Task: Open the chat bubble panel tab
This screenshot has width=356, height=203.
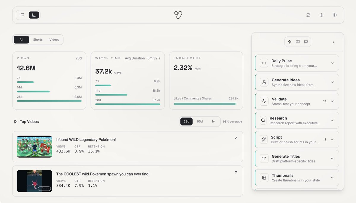Action: [x=306, y=42]
